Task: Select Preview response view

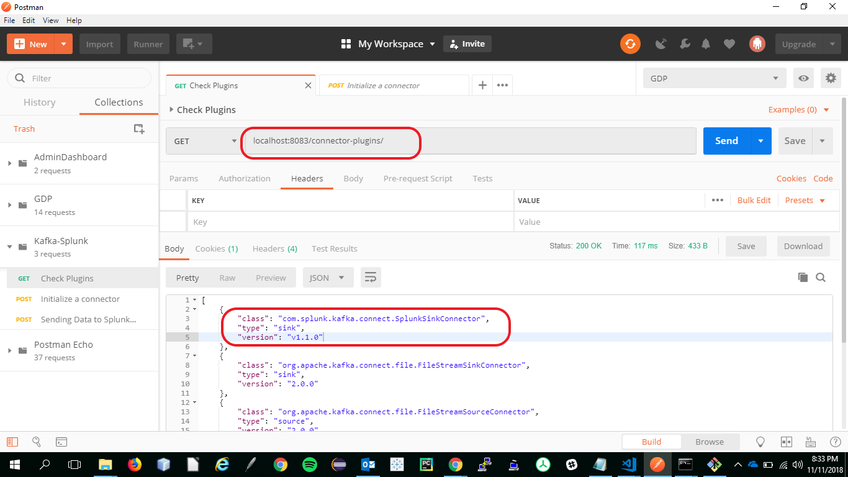Action: click(x=271, y=278)
